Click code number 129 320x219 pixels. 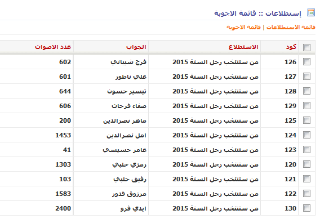[x=290, y=106]
